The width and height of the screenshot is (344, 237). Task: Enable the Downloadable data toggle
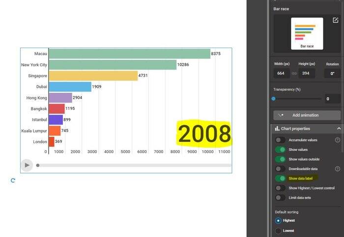pyautogui.click(x=280, y=169)
